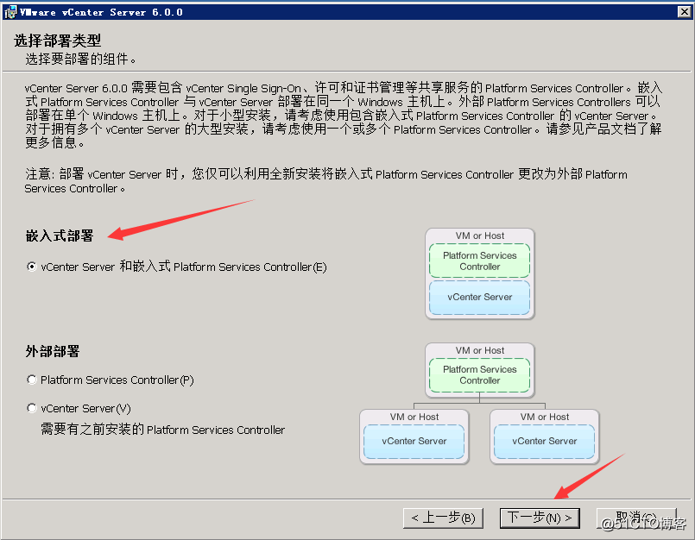This screenshot has width=695, height=540.
Task: Click the external diagram's Platform Services Controller box
Action: pyautogui.click(x=479, y=375)
